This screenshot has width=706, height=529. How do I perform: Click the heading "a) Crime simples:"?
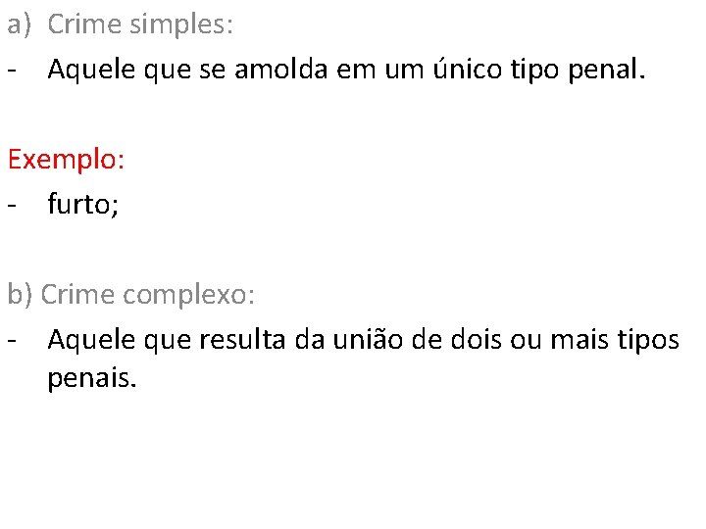121,24
